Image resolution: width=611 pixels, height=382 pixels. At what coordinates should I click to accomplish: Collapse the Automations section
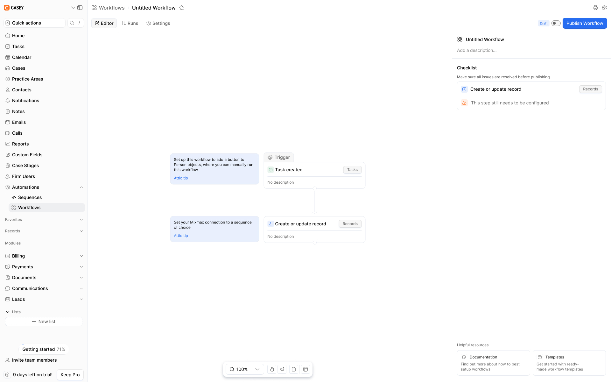(x=81, y=187)
